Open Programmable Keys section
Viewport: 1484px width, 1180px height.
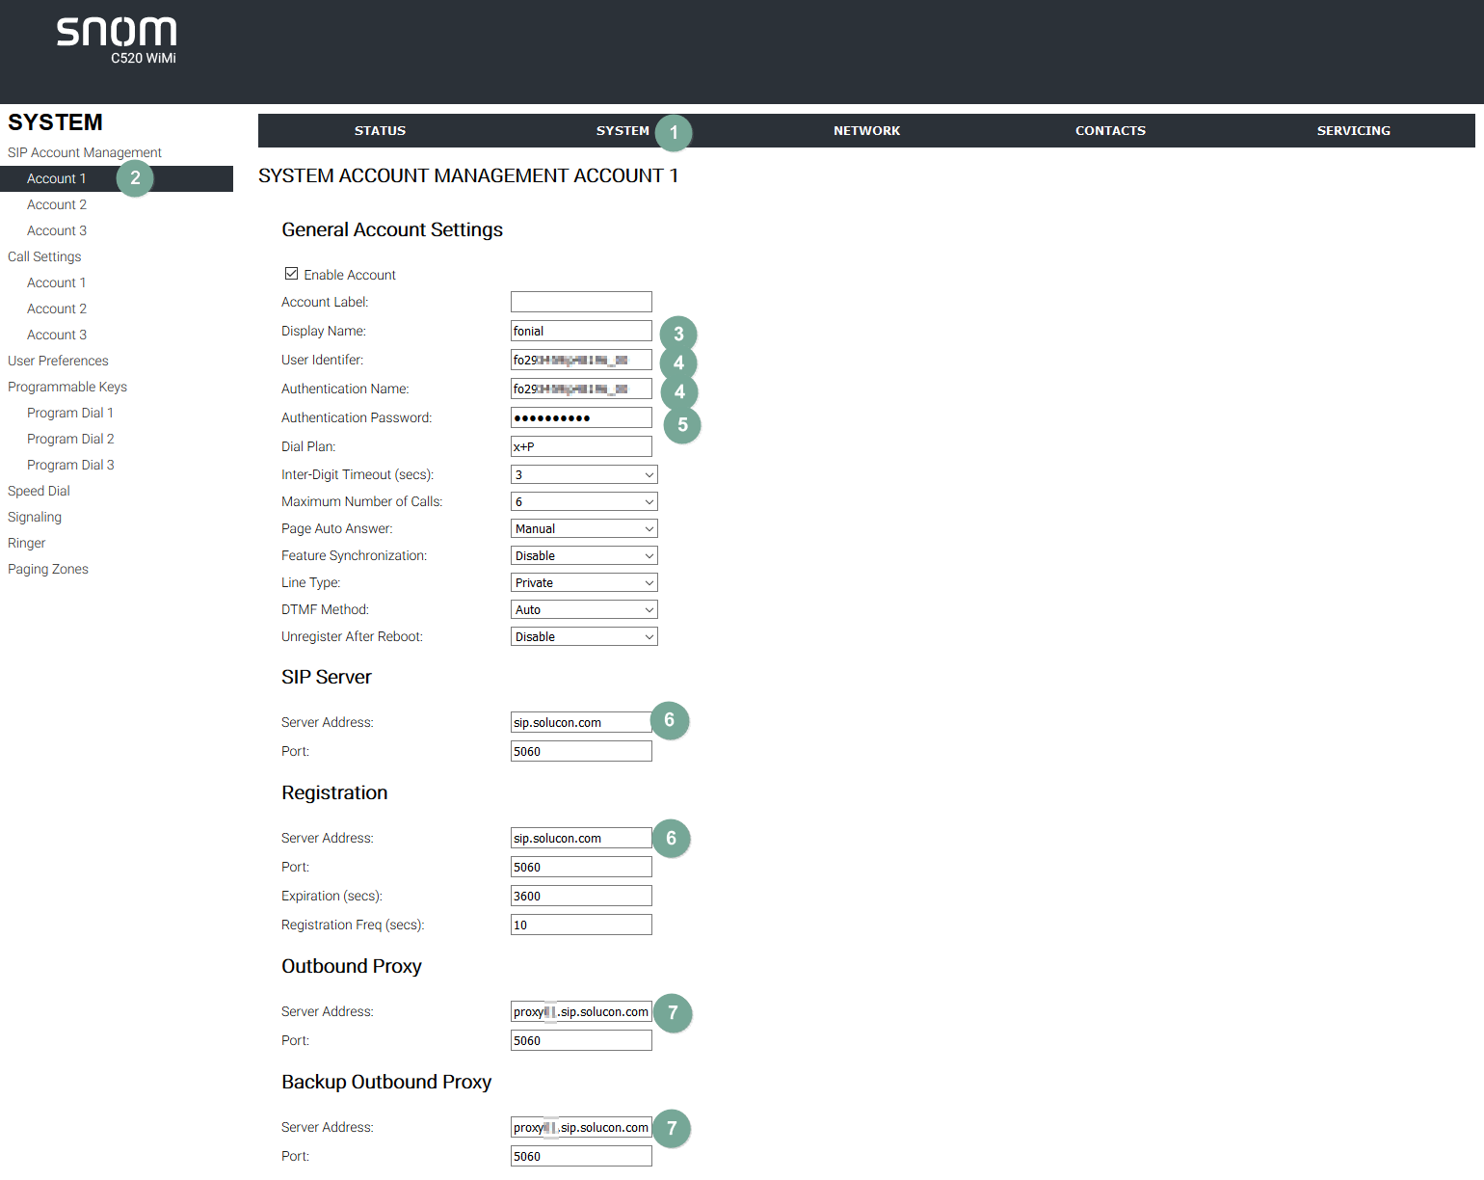coord(67,387)
